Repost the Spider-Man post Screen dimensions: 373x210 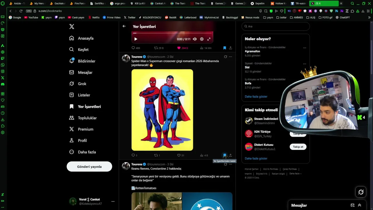[157, 155]
